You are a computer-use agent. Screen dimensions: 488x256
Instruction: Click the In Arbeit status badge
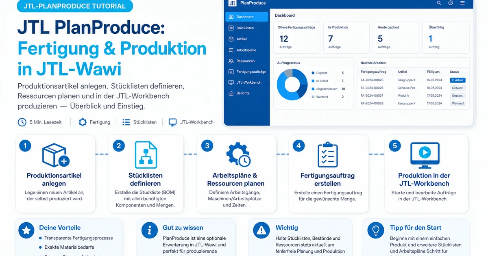457,80
